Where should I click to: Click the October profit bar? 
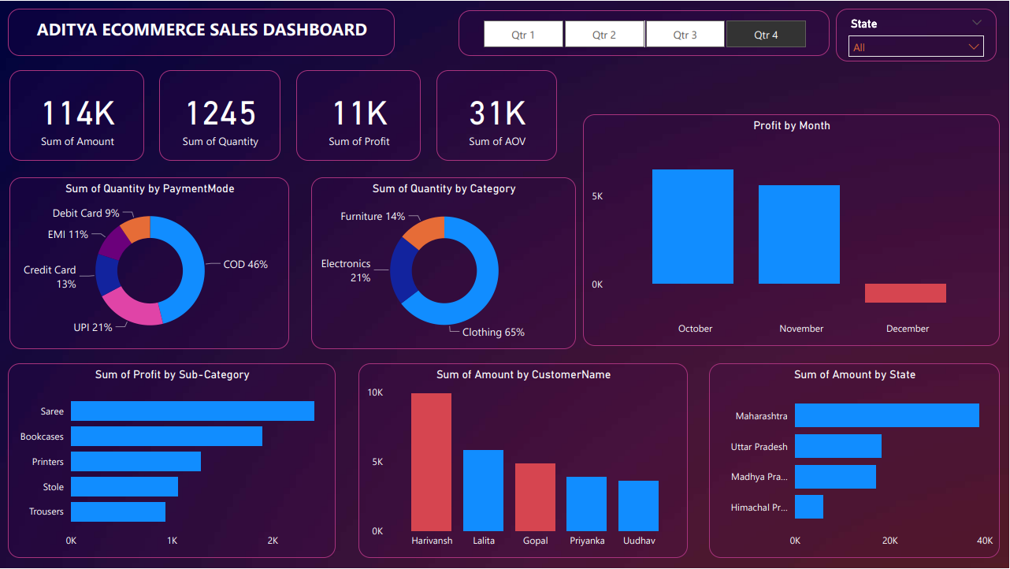[693, 226]
